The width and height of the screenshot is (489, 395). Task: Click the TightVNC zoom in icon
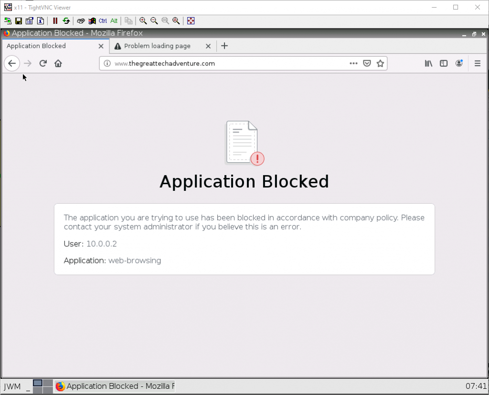(x=143, y=21)
